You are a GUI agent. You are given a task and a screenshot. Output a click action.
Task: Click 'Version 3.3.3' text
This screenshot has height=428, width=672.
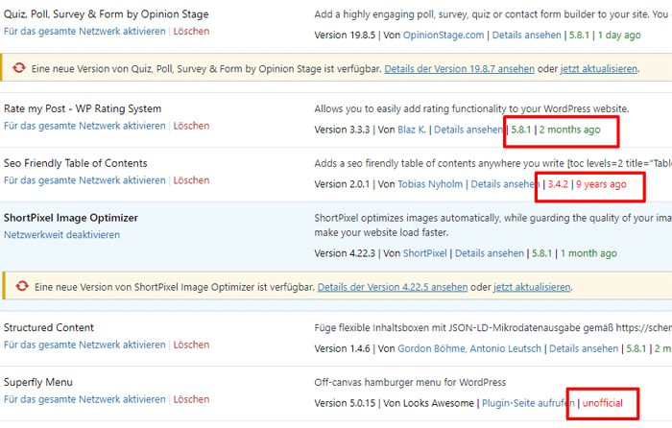point(342,130)
